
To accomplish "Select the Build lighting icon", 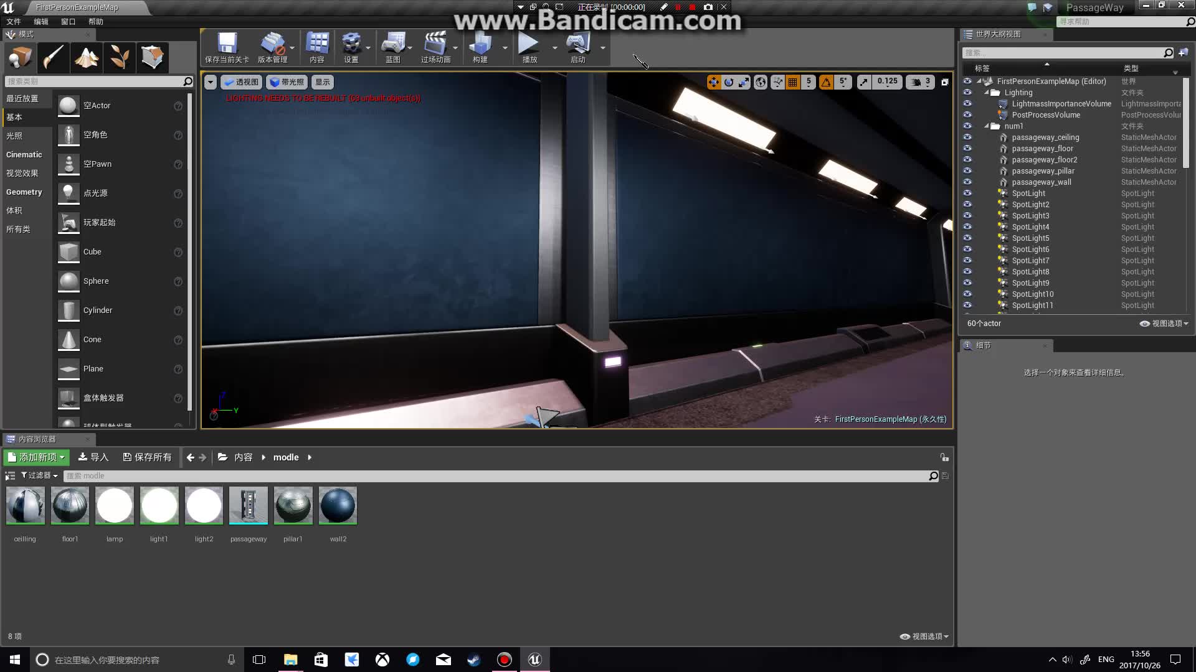I will click(479, 47).
